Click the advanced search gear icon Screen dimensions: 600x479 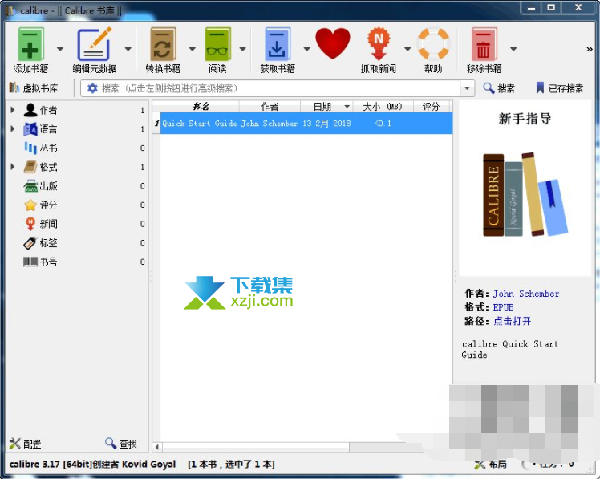[x=92, y=88]
